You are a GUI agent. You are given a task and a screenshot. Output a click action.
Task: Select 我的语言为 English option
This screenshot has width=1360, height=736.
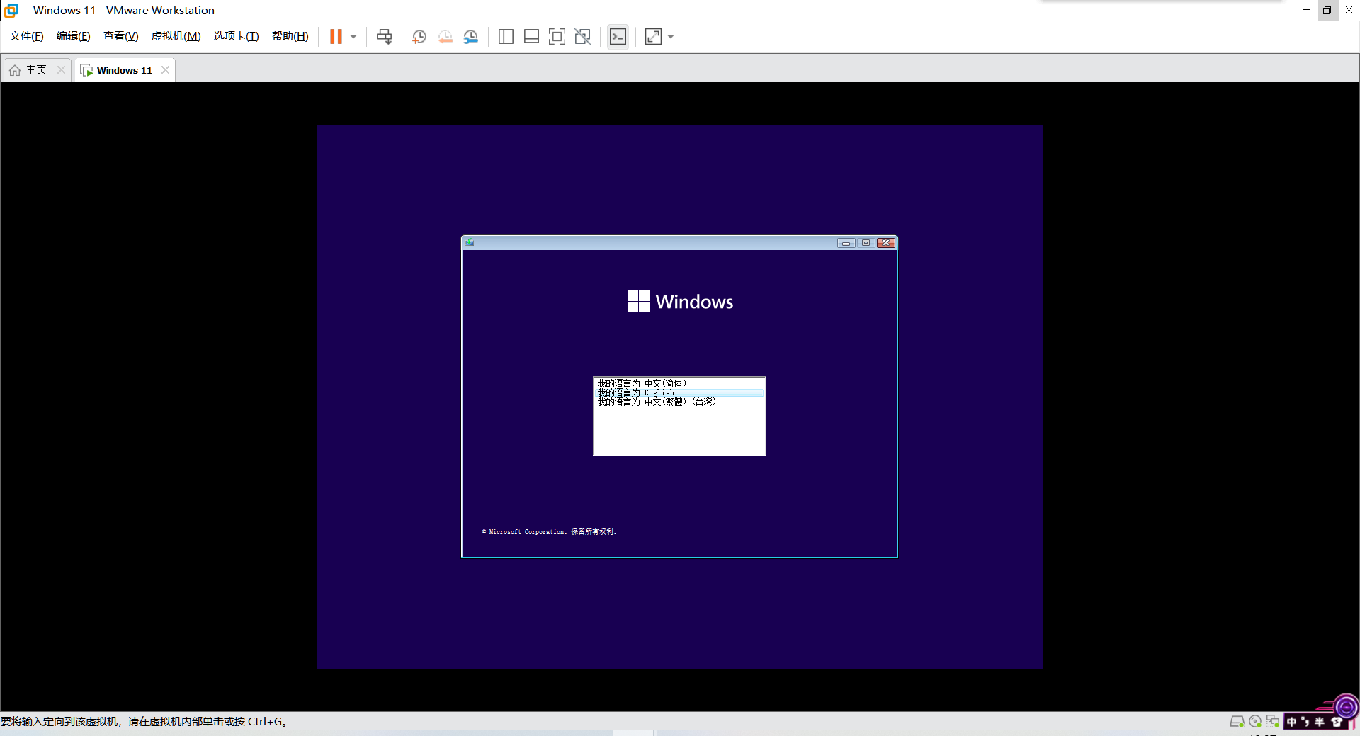pos(679,392)
